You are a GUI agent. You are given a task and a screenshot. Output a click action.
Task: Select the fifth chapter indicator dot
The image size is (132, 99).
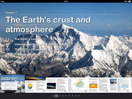[66, 96]
